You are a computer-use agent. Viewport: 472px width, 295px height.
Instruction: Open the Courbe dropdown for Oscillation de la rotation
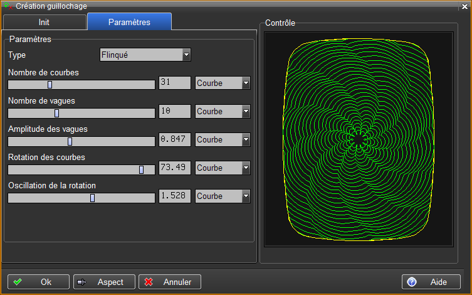click(223, 196)
